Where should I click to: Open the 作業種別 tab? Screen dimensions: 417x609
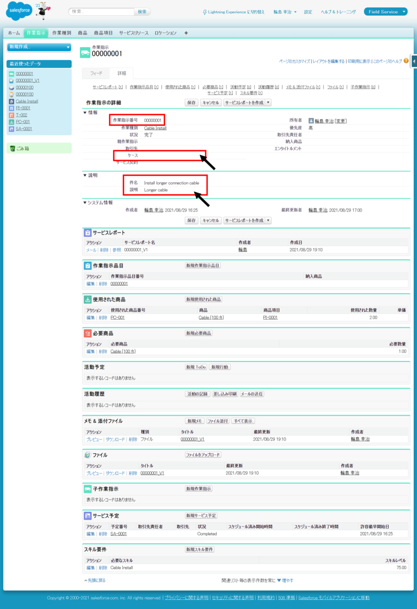tap(61, 33)
